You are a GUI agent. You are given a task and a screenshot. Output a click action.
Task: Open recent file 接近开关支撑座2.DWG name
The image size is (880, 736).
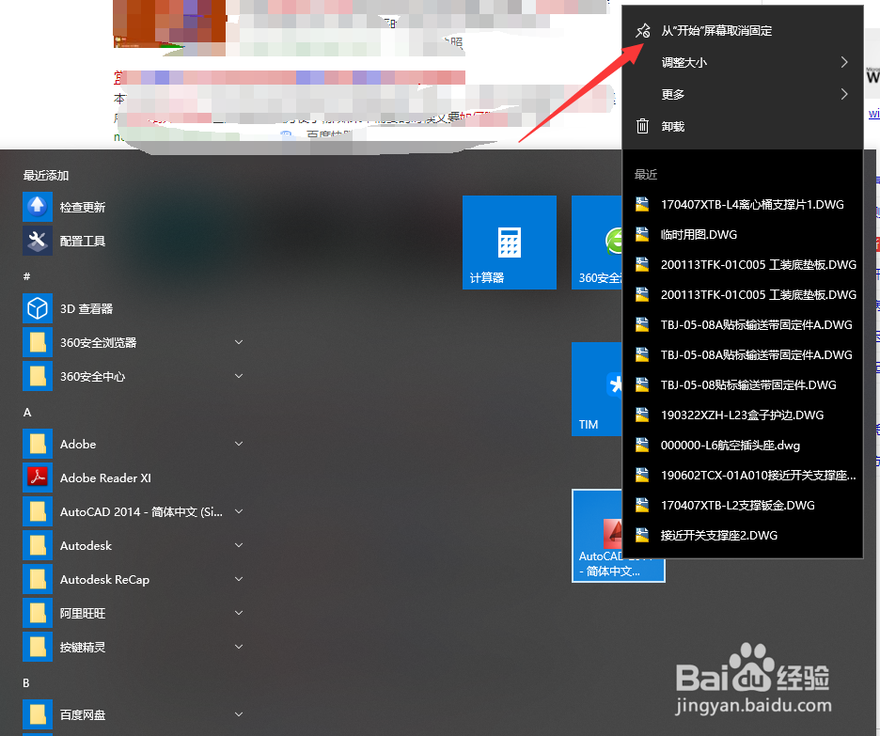coord(719,535)
